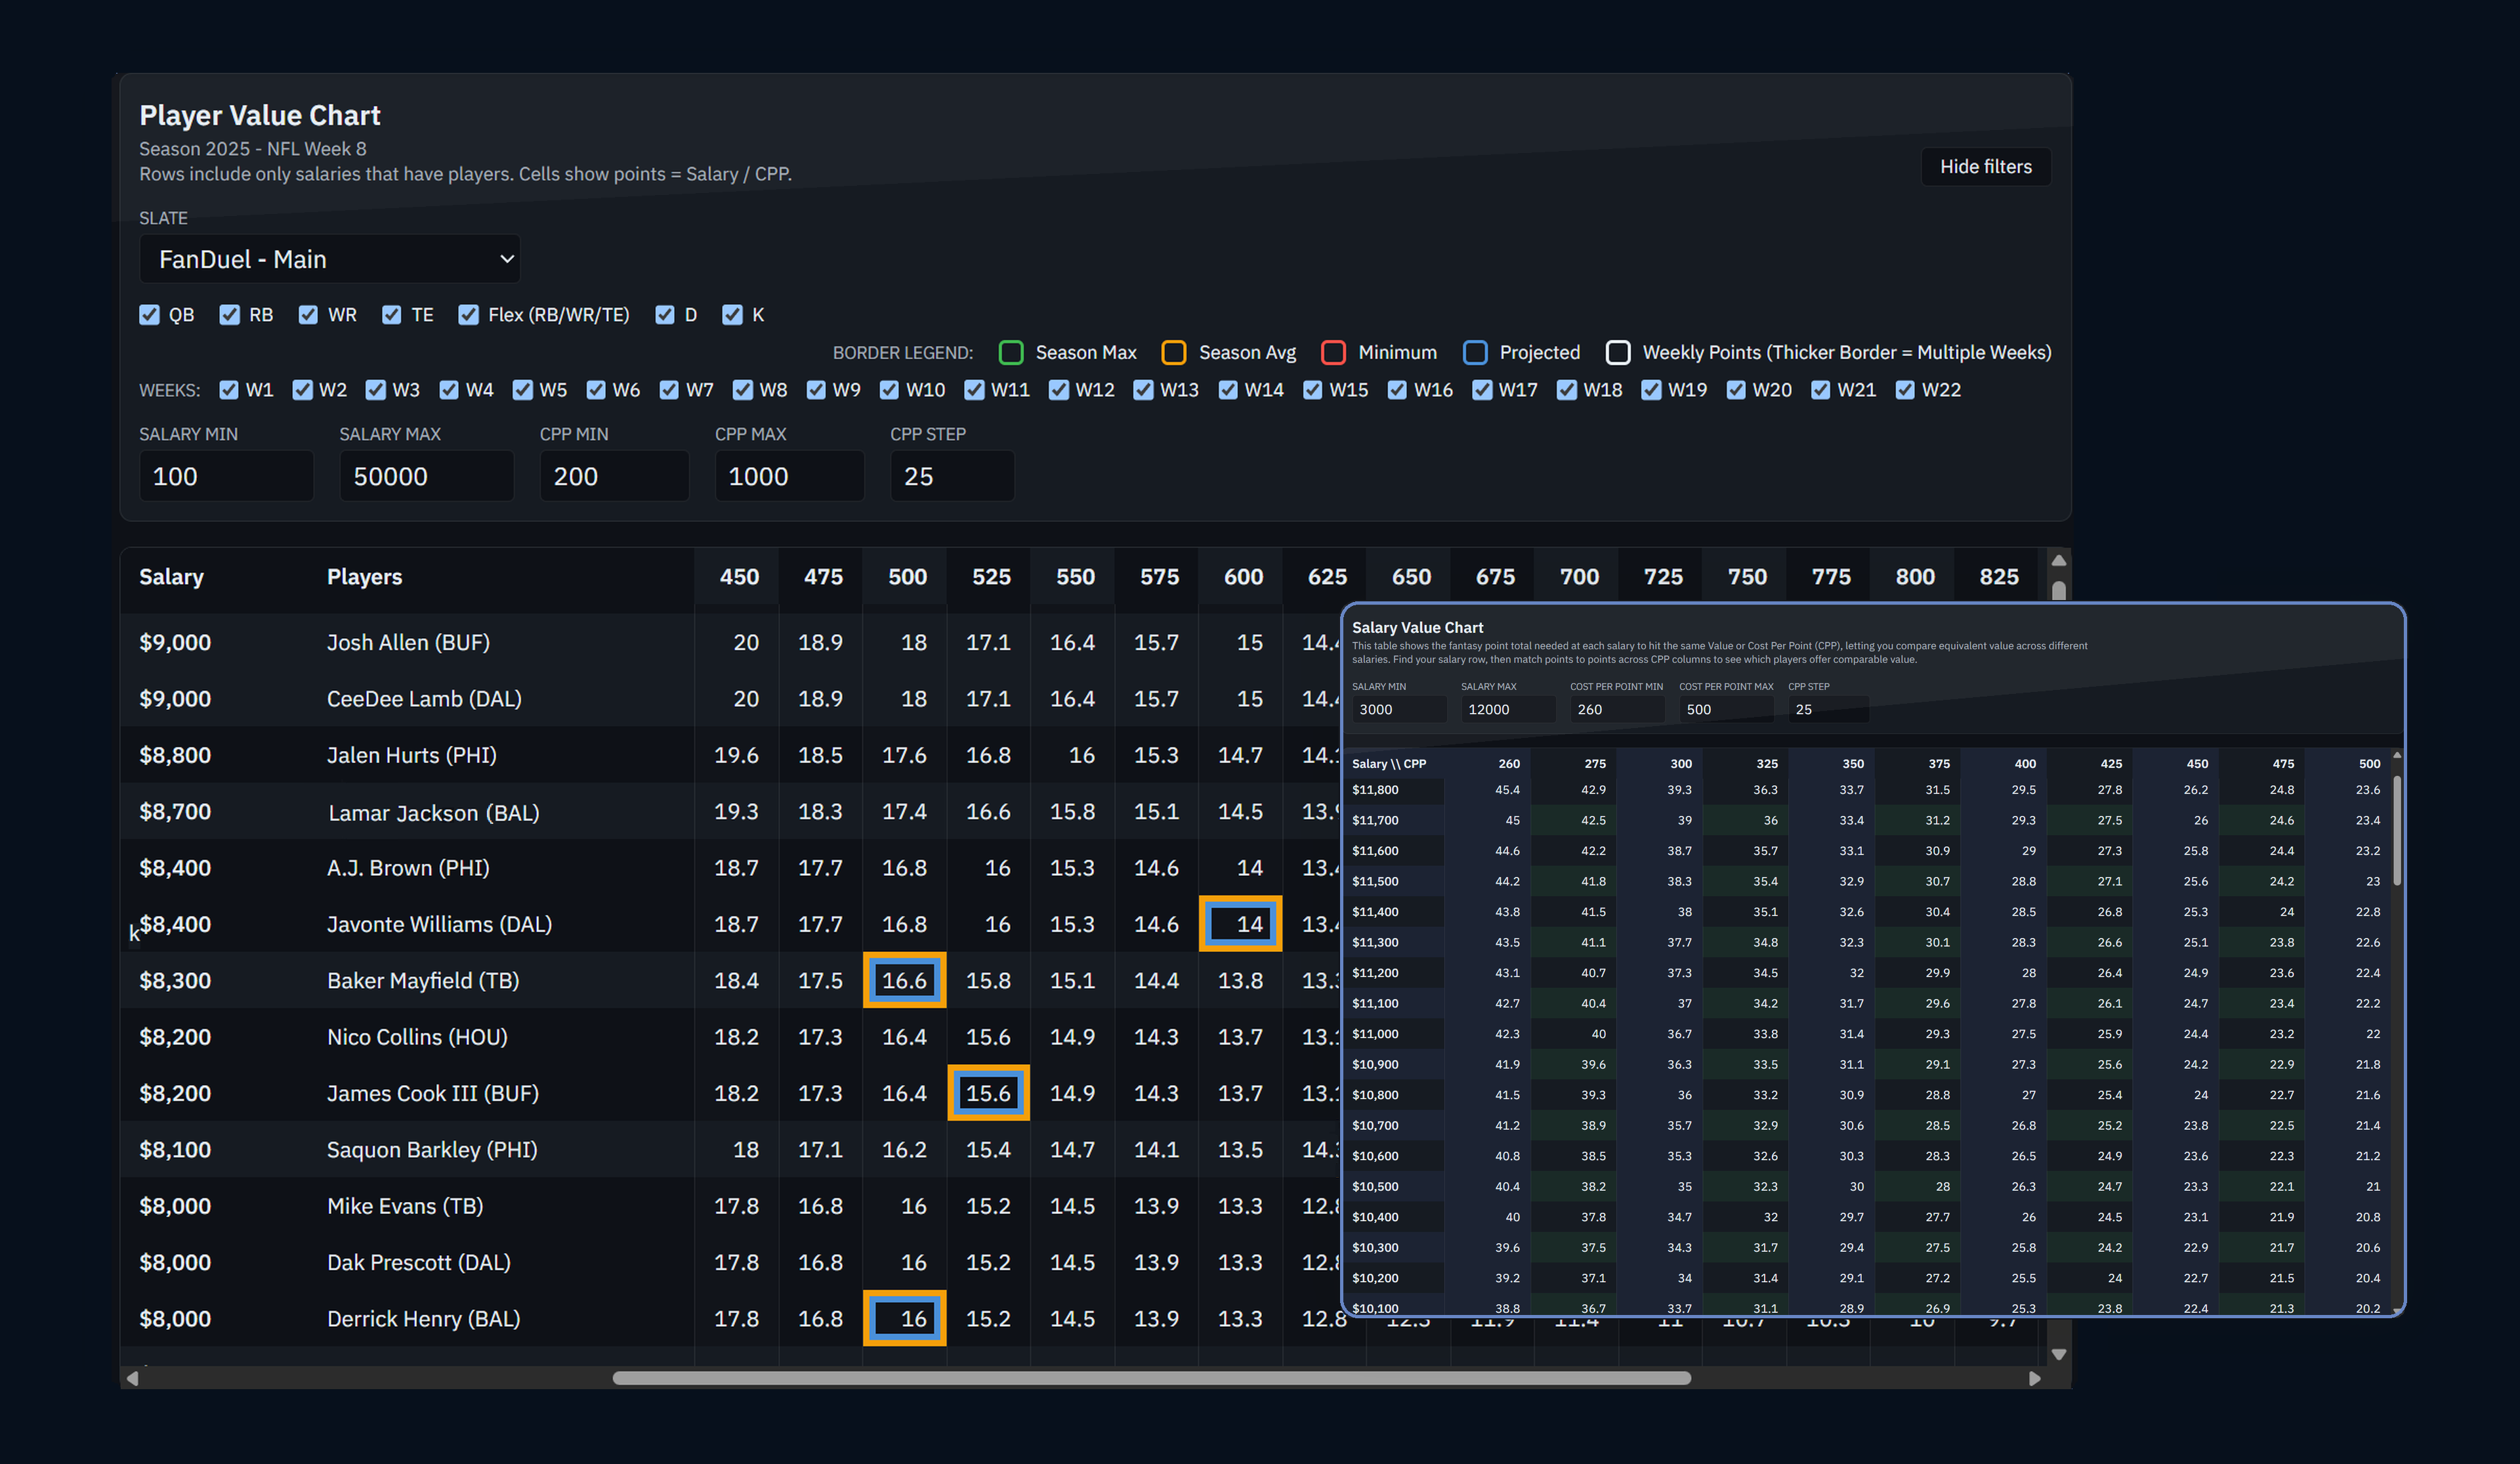This screenshot has height=1464, width=2520.
Task: Toggle the W22 week checkbox
Action: point(1905,389)
